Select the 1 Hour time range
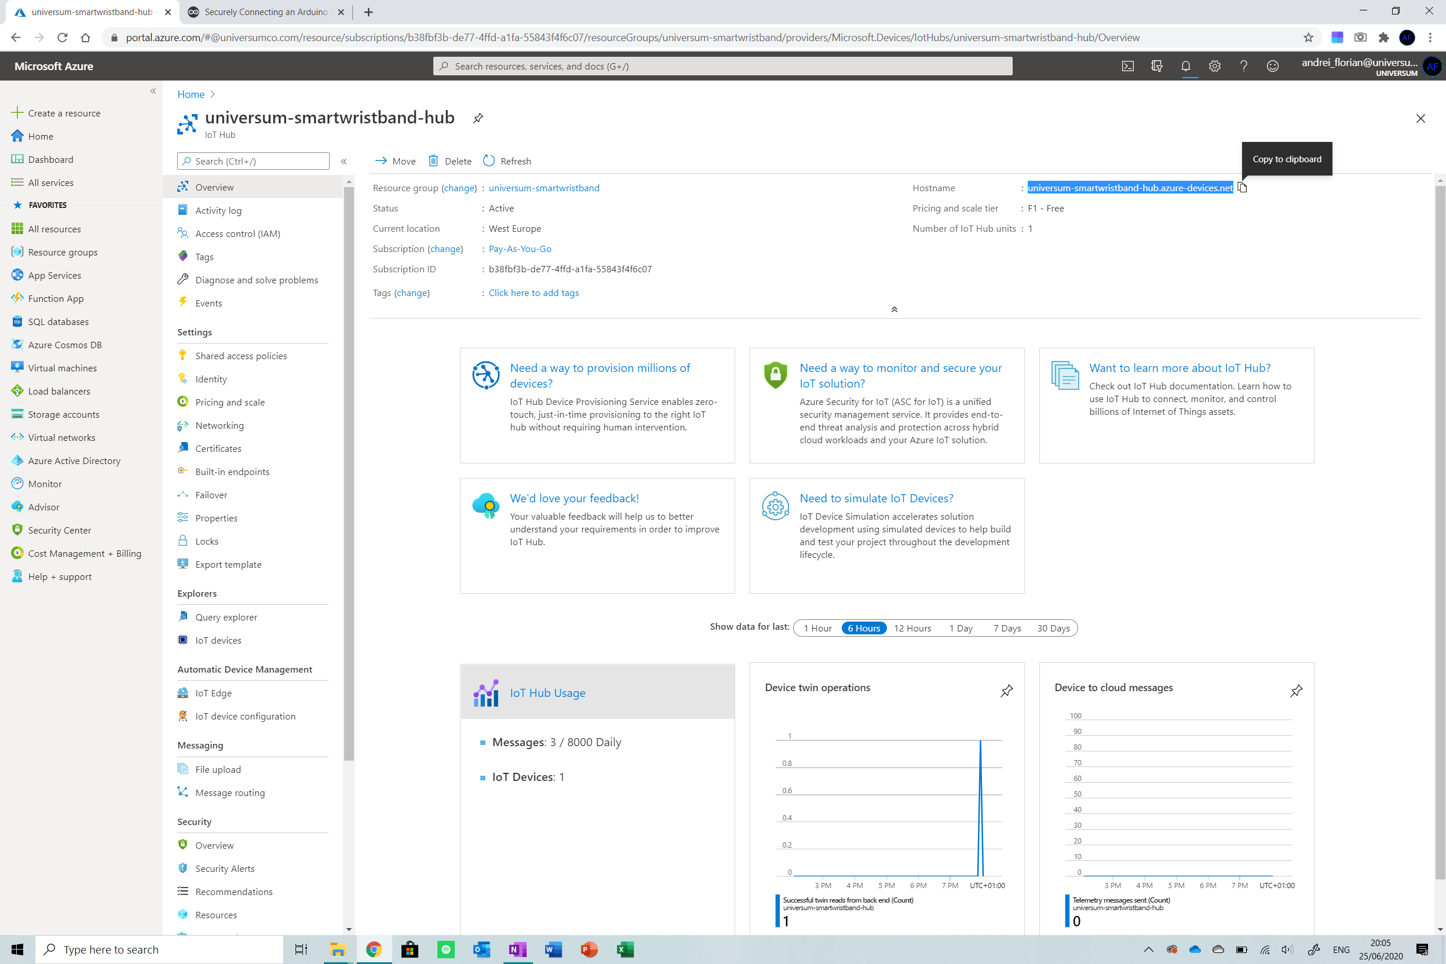Image resolution: width=1446 pixels, height=964 pixels. [x=817, y=628]
